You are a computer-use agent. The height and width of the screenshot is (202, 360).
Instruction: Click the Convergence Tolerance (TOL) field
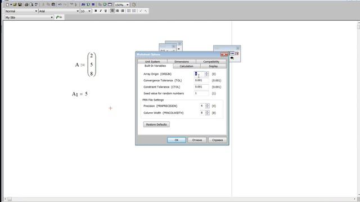click(x=201, y=80)
